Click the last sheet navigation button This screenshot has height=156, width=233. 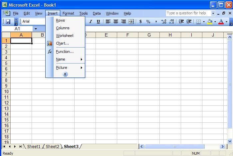[x=21, y=146]
